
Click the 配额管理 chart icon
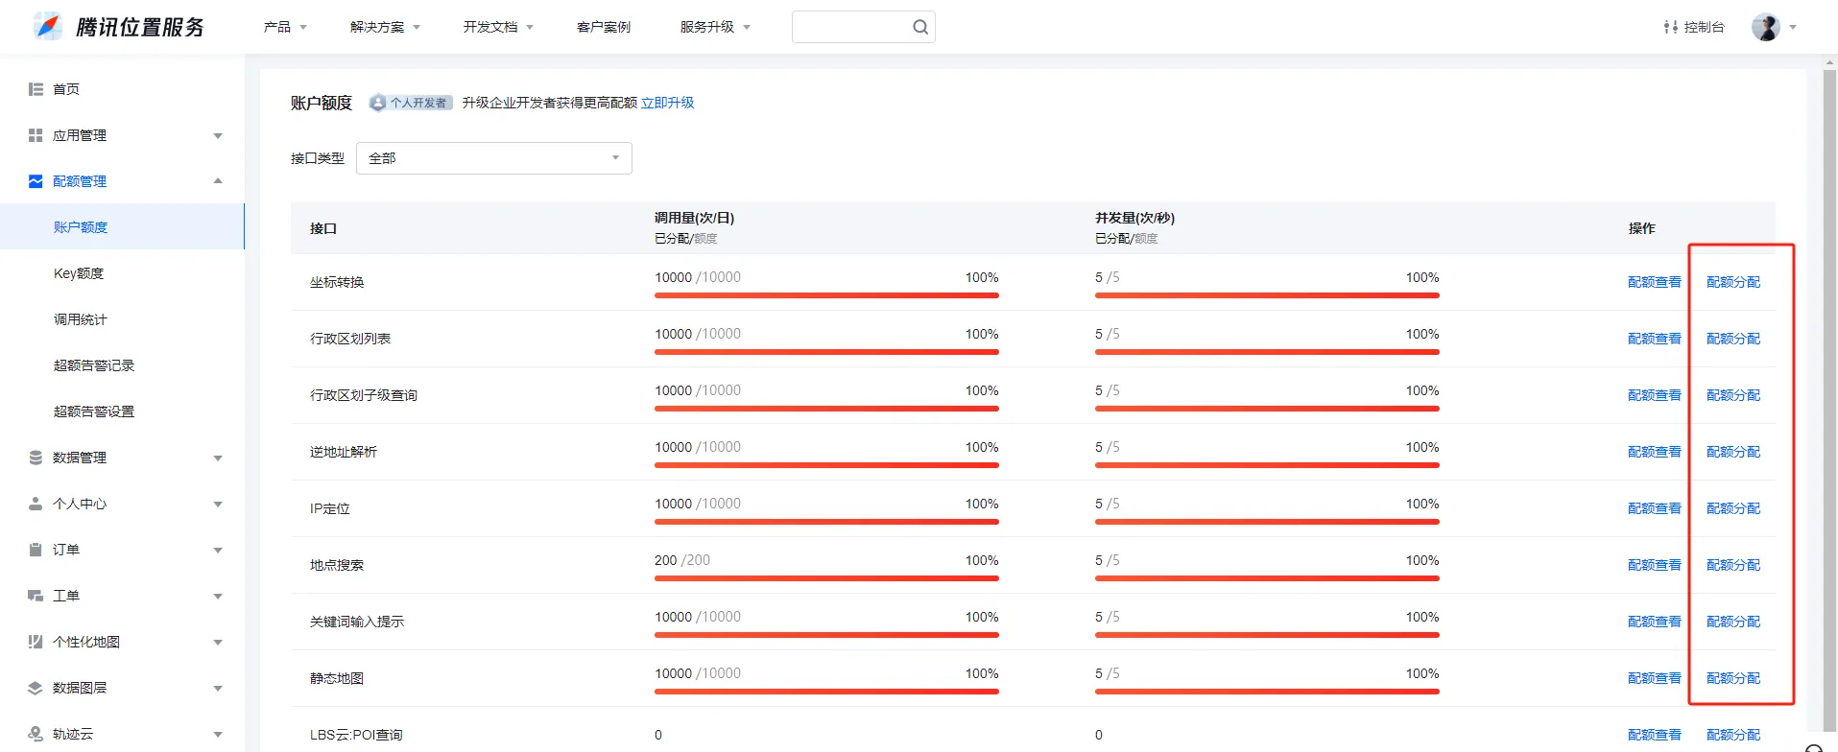coord(36,181)
